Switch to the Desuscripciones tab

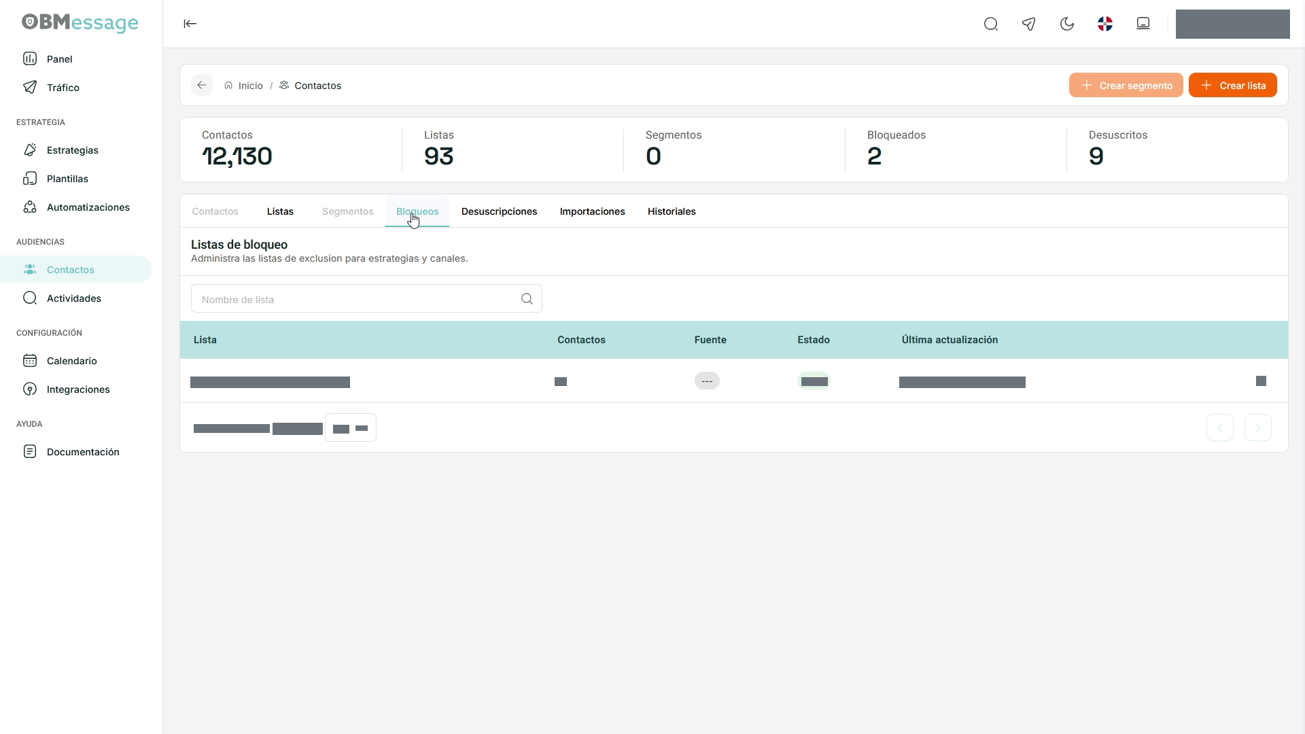point(500,211)
